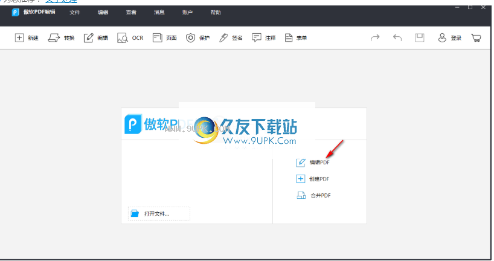Open the 查看 (View) menu
494x261 pixels.
point(131,12)
